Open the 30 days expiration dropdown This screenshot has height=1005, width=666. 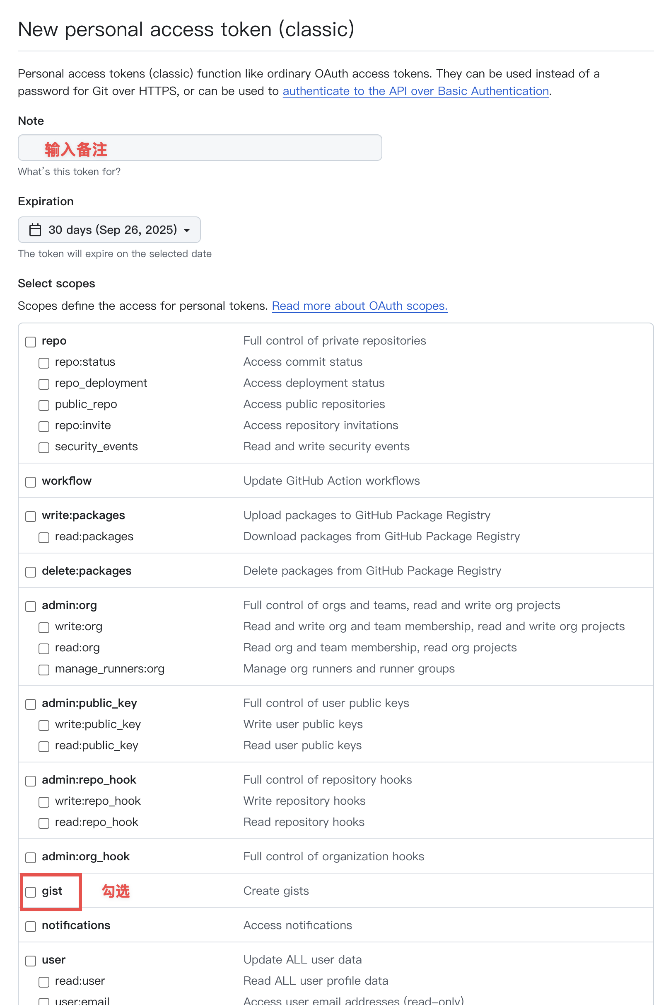pyautogui.click(x=109, y=230)
